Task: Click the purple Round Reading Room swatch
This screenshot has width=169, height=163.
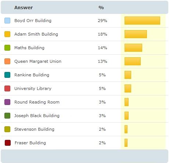Action: (7, 102)
